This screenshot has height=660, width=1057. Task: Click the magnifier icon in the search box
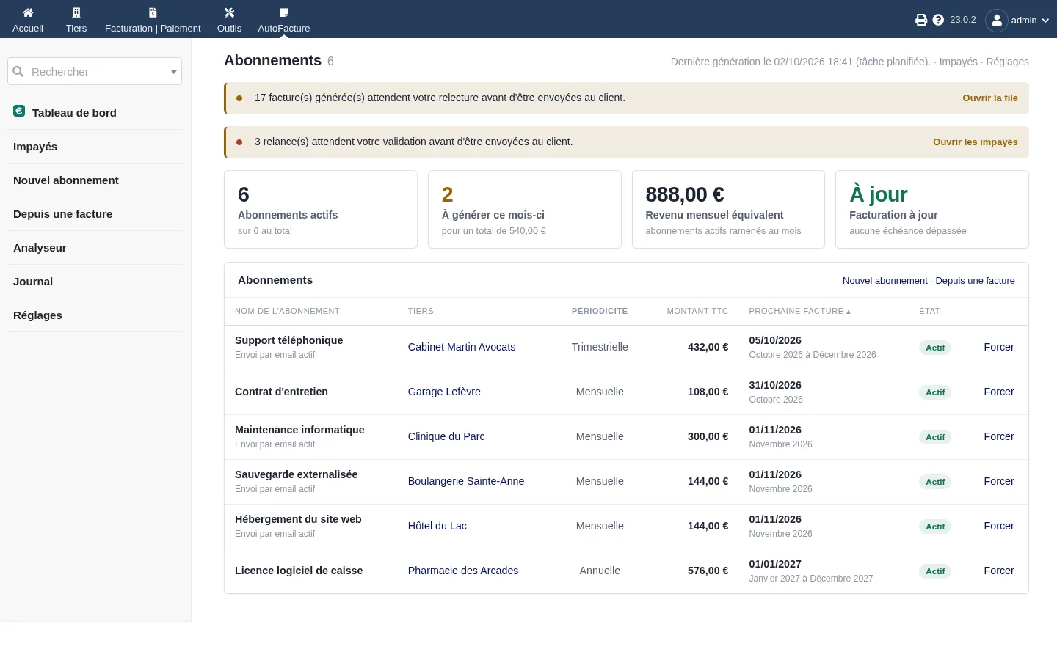(18, 71)
